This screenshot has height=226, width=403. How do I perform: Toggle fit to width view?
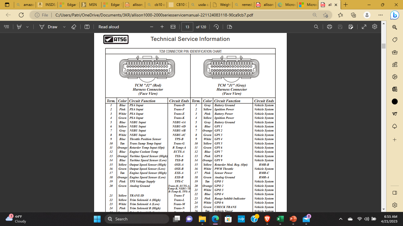[173, 27]
